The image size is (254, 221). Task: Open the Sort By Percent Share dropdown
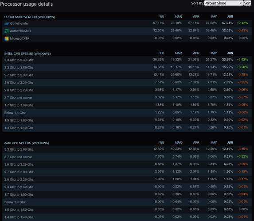(223, 3)
